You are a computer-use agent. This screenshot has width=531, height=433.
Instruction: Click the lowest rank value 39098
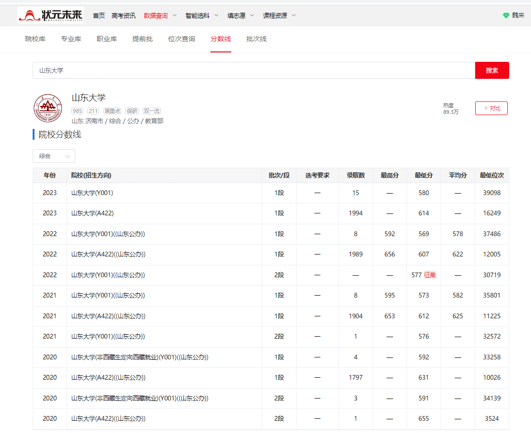(492, 193)
